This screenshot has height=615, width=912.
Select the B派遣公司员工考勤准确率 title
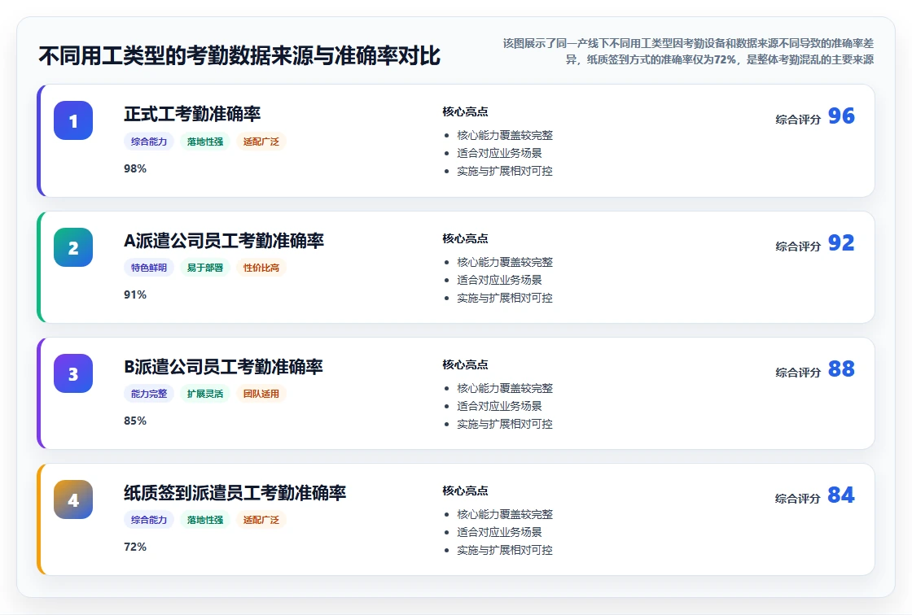click(223, 367)
